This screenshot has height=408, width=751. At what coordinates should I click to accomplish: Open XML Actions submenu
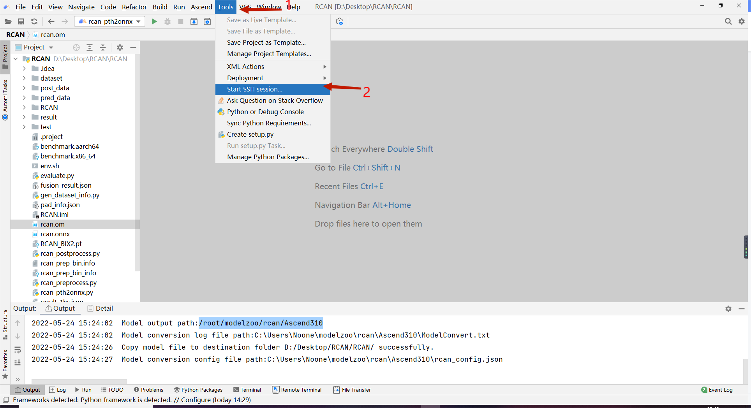[x=273, y=67]
